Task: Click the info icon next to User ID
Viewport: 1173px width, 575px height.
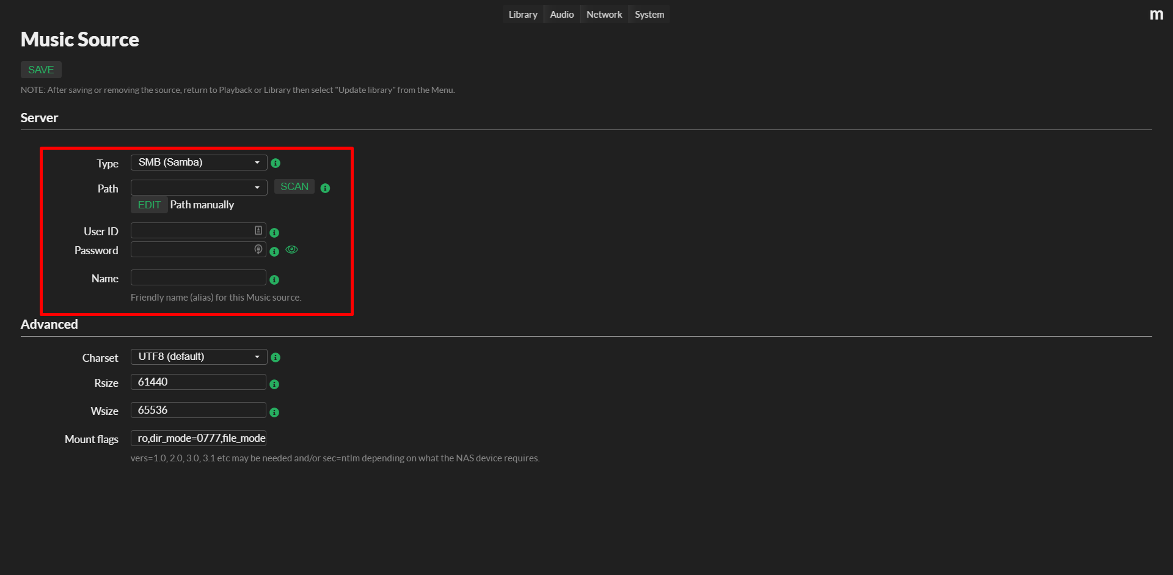Action: pos(274,233)
